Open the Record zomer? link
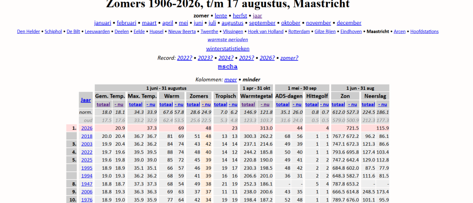Viewport: 473px width, 203px height. point(289,58)
